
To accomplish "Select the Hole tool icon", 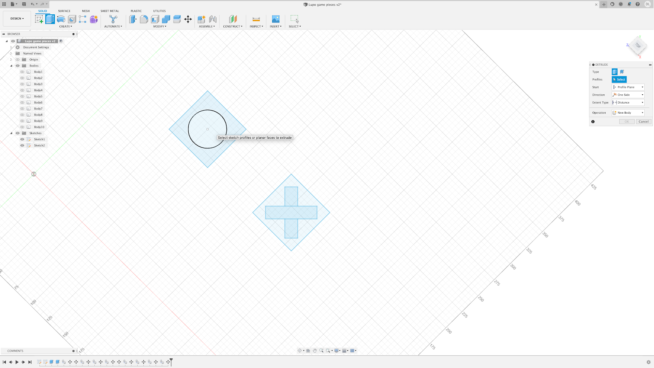I will (72, 19).
